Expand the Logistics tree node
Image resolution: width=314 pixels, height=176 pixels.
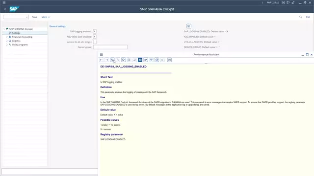(x=7, y=41)
